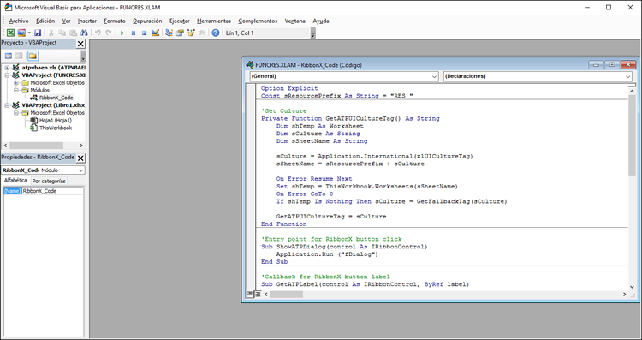Image resolution: width=642 pixels, height=340 pixels.
Task: Click the code window scroll down arrow
Action: [x=632, y=287]
